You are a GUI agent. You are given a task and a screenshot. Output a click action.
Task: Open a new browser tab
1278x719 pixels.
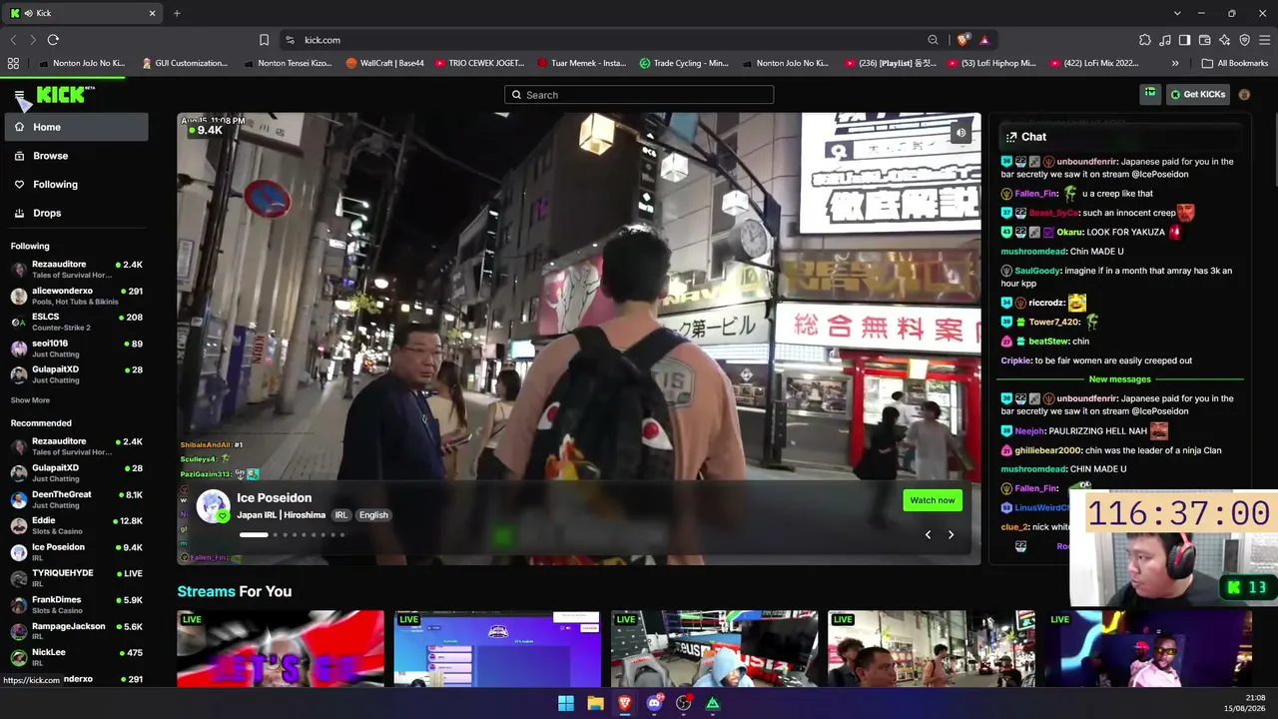pyautogui.click(x=177, y=13)
